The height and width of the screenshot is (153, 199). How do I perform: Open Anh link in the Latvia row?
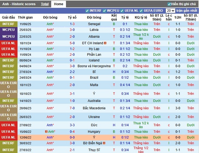tap(50, 30)
